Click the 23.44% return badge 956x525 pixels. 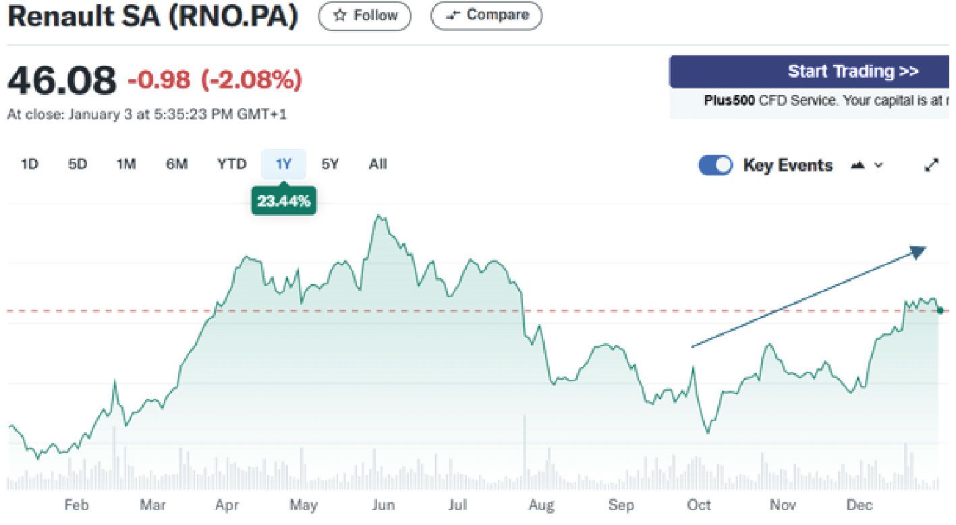(283, 201)
